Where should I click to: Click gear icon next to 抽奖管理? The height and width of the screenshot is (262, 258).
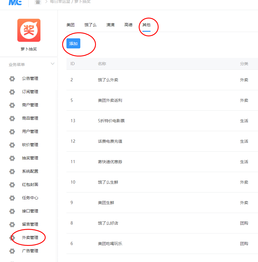(12, 158)
